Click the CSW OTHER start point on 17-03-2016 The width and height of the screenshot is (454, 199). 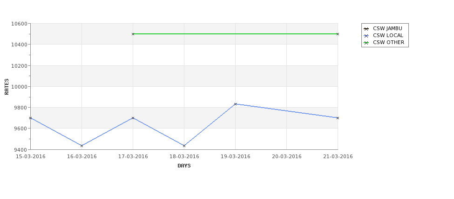[x=133, y=34]
